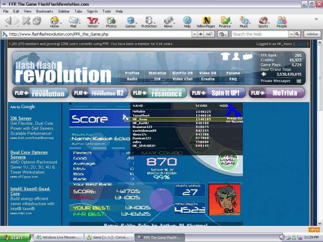Open the Home toolbar icon

click(54, 22)
